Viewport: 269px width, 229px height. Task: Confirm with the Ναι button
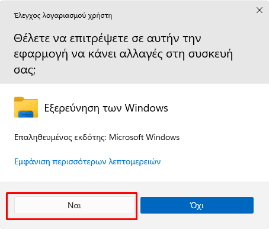click(74, 205)
